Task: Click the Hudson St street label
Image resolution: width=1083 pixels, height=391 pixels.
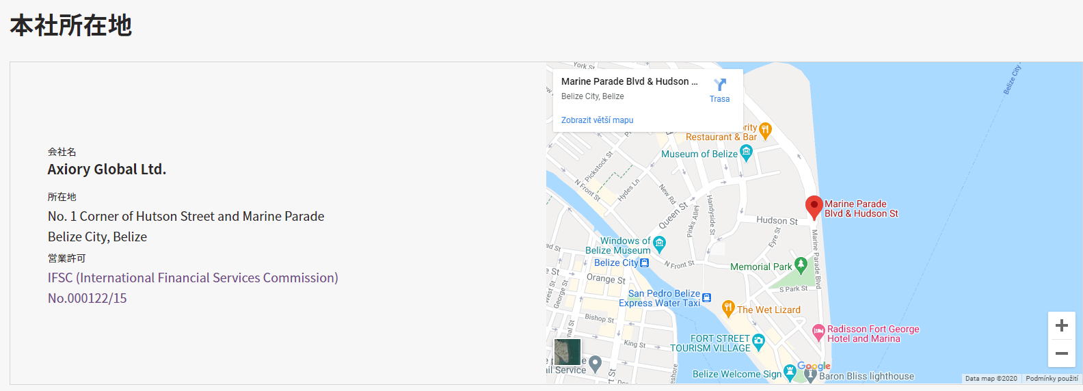Action: (777, 220)
